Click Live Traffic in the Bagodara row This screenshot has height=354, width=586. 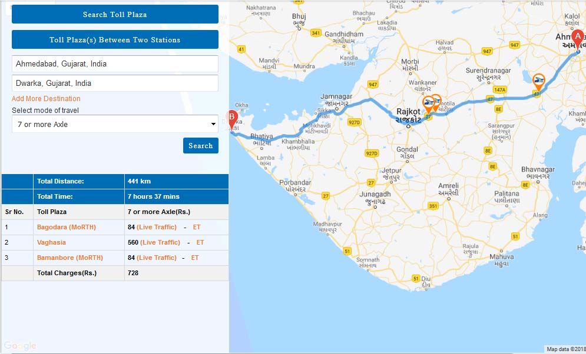coord(158,227)
